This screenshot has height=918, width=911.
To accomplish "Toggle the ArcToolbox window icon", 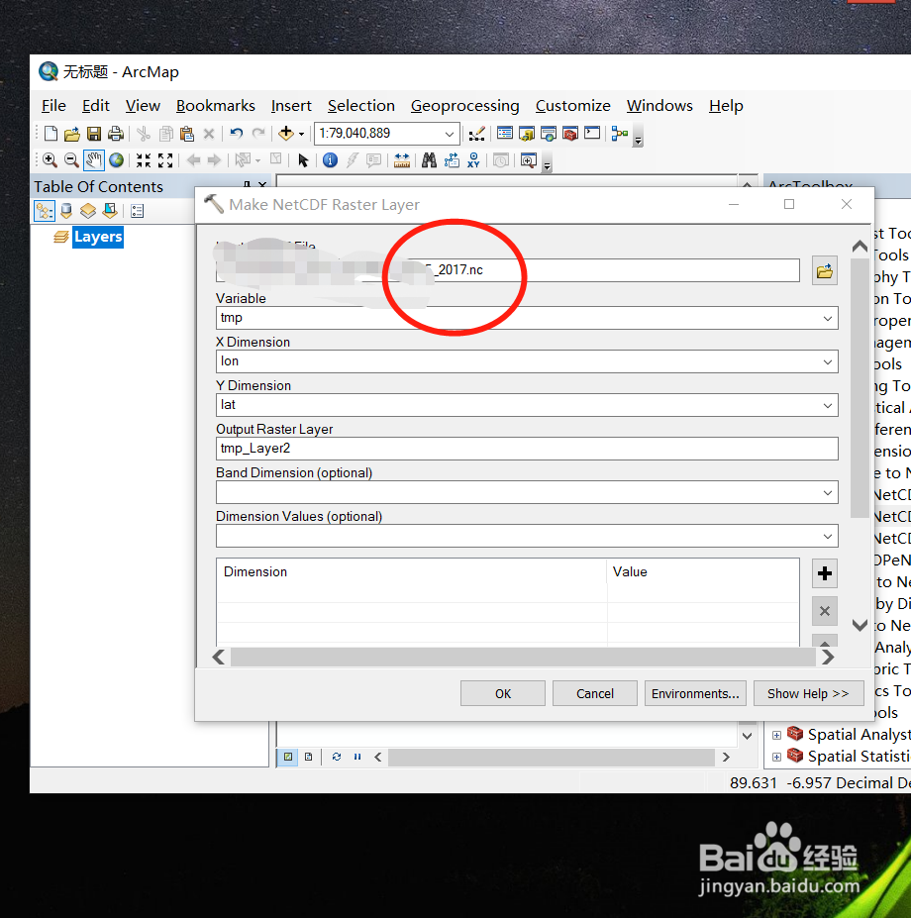I will coord(570,134).
